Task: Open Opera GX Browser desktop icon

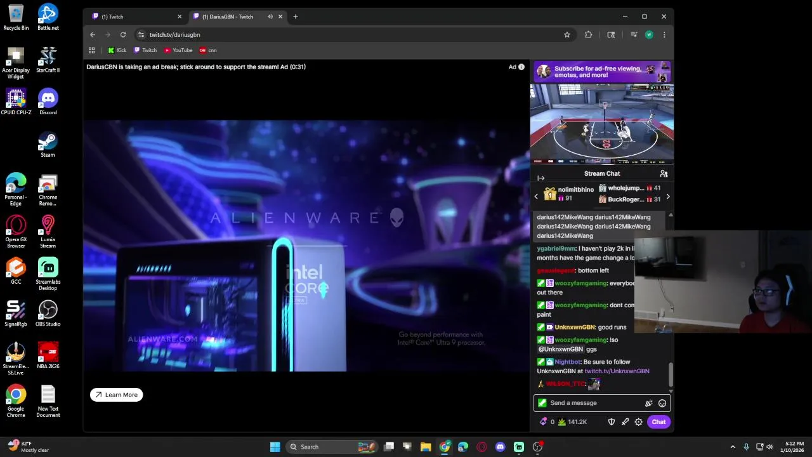Action: click(x=16, y=232)
